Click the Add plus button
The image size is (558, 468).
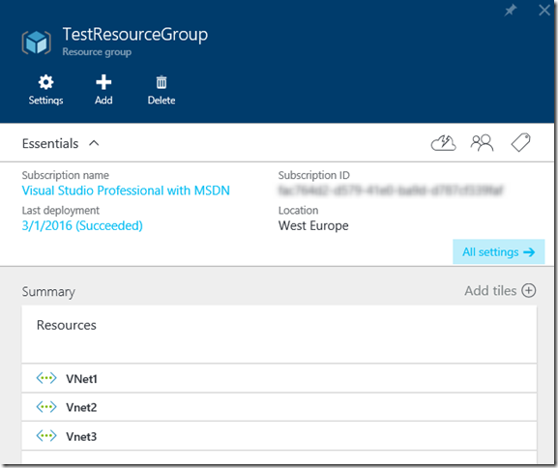click(x=103, y=90)
